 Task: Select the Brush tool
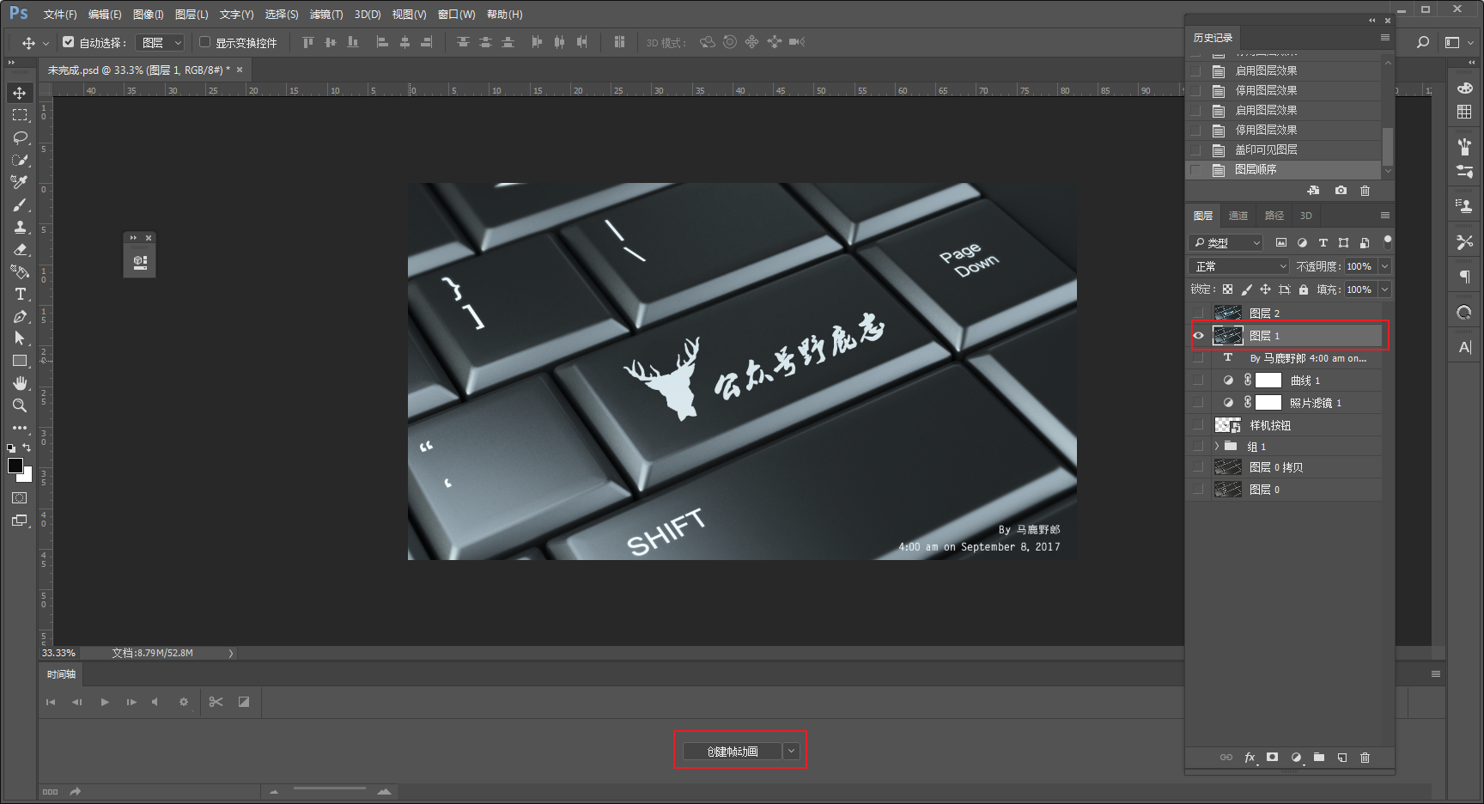click(x=20, y=204)
